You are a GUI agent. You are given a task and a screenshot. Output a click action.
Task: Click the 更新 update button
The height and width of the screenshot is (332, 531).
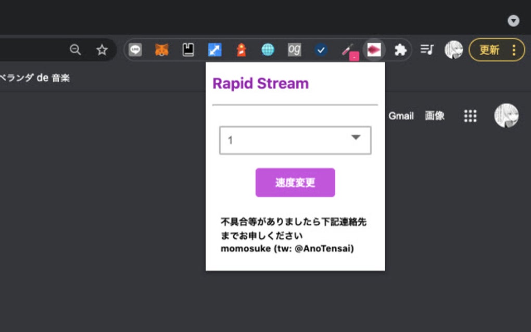point(489,50)
